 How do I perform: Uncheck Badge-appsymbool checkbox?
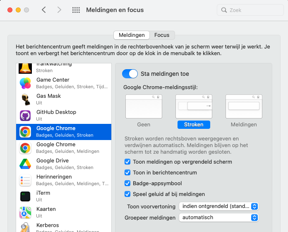127,183
